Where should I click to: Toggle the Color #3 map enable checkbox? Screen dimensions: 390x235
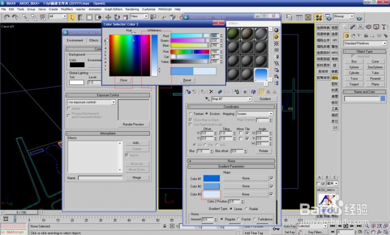[271, 194]
